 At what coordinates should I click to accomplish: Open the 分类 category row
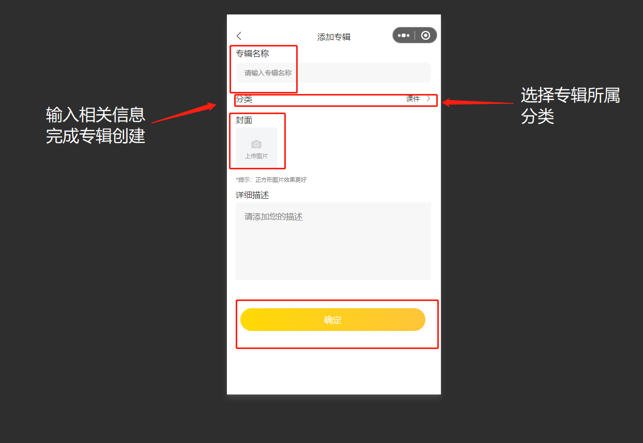coord(333,99)
